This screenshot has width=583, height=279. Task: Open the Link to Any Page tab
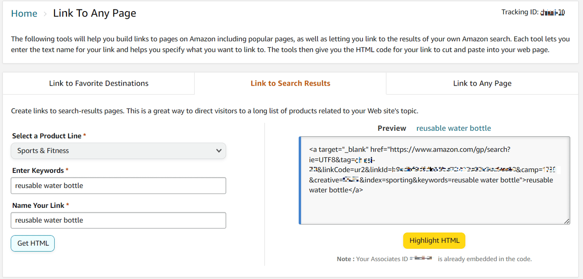click(x=482, y=83)
